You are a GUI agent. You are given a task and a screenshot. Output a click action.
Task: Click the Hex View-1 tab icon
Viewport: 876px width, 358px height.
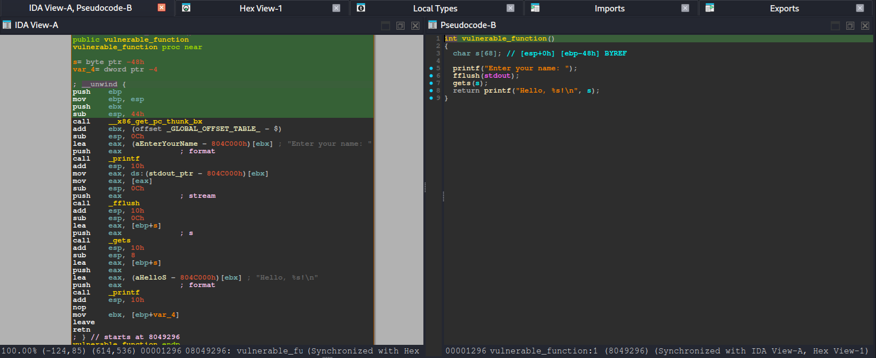pyautogui.click(x=186, y=8)
